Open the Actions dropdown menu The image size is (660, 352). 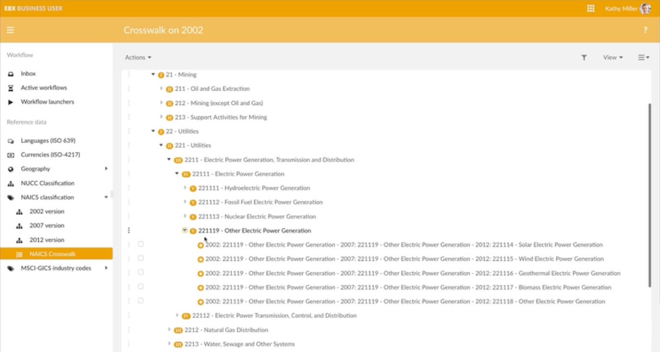pyautogui.click(x=138, y=58)
